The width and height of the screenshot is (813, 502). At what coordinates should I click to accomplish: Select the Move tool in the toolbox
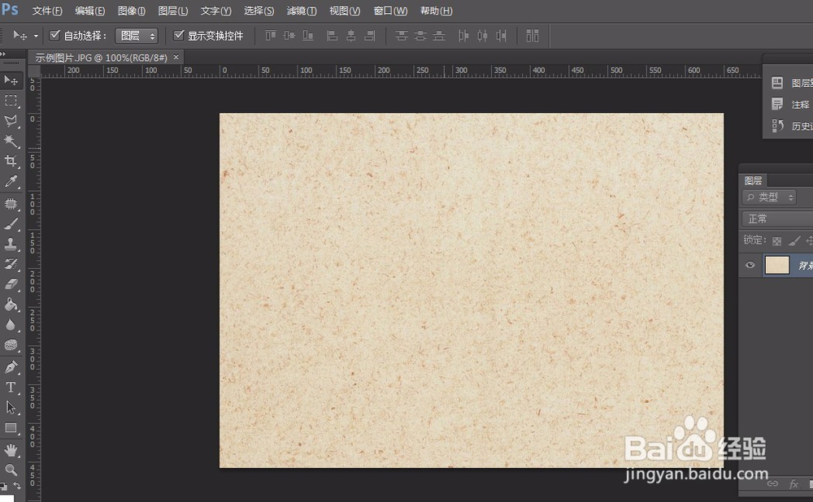click(x=11, y=80)
